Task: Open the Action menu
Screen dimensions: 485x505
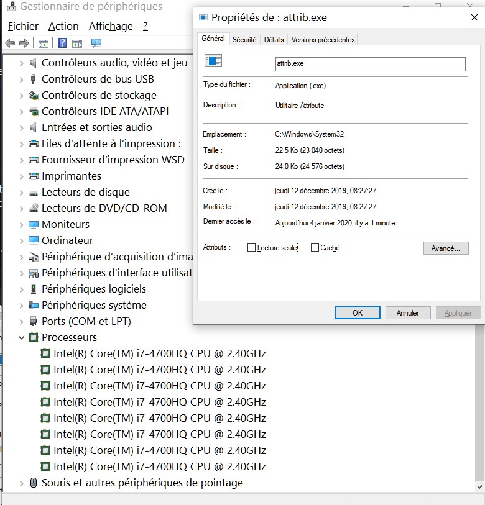Action: pyautogui.click(x=63, y=26)
